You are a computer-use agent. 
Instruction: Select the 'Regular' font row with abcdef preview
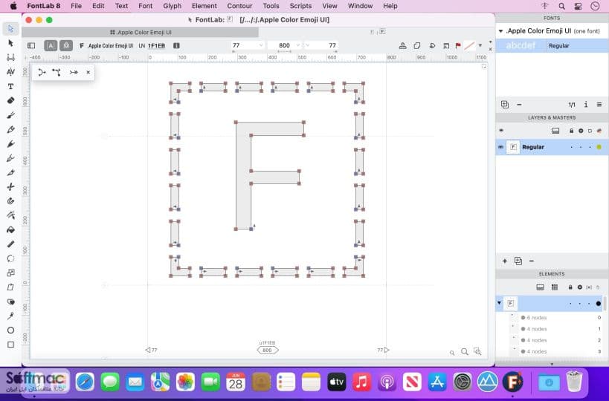(552, 46)
